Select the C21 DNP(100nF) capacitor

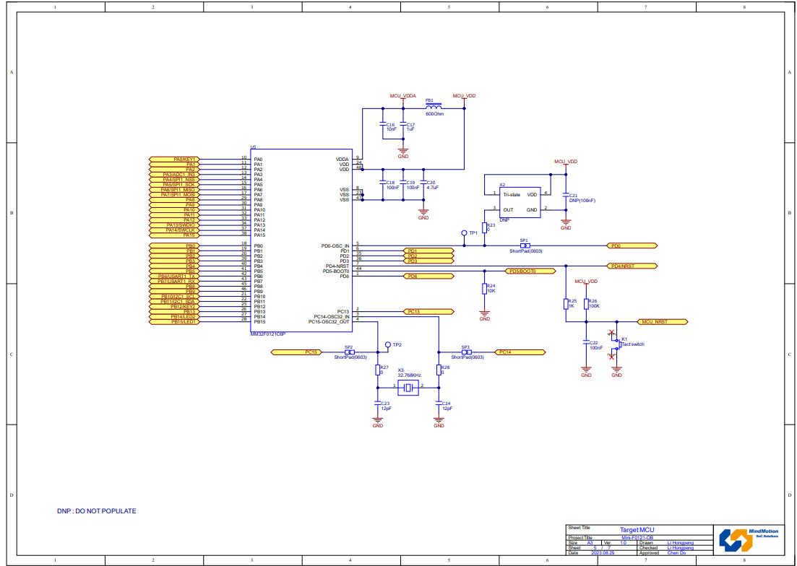coord(566,196)
